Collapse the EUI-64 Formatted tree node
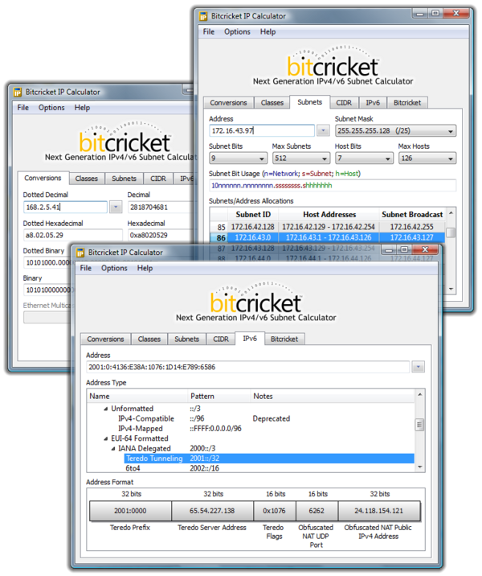Viewport: 482px width, 576px height. pyautogui.click(x=105, y=438)
